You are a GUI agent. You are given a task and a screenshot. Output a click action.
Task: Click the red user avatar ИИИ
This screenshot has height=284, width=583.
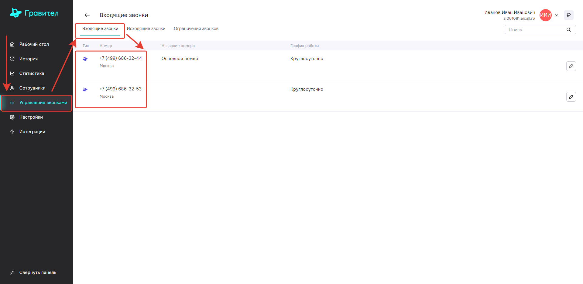click(x=545, y=15)
